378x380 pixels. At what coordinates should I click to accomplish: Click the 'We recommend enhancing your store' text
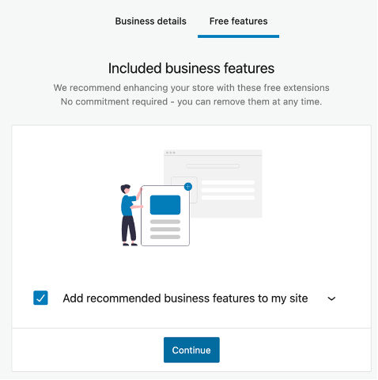(x=191, y=88)
